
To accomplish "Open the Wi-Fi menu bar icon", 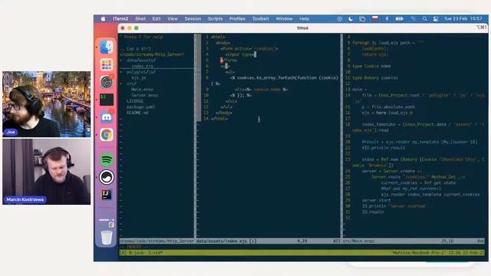I will click(414, 18).
